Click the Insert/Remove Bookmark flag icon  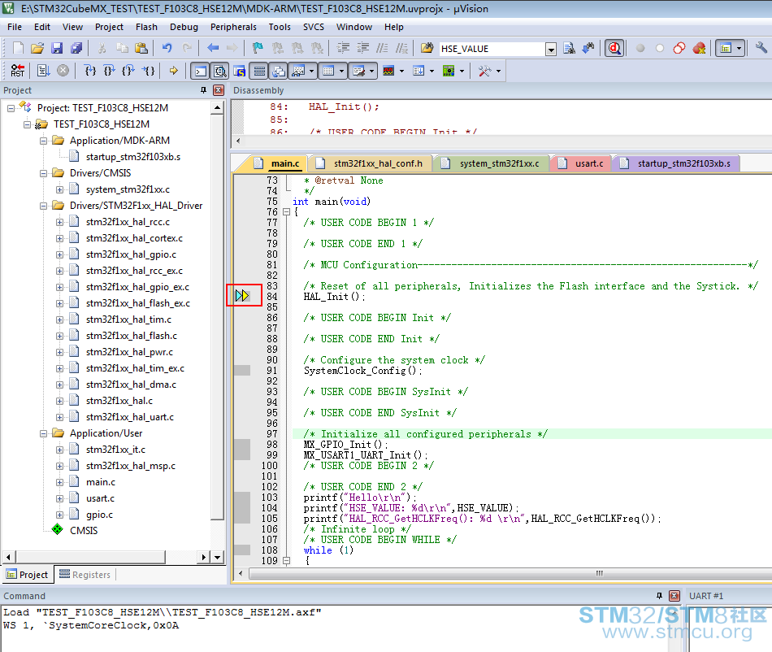[x=258, y=48]
